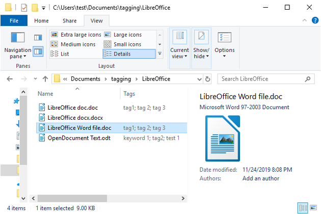Screen dimensions: 321x214
Task: Open Customize Quick Access Toolbar dropdown
Action: click(x=43, y=8)
